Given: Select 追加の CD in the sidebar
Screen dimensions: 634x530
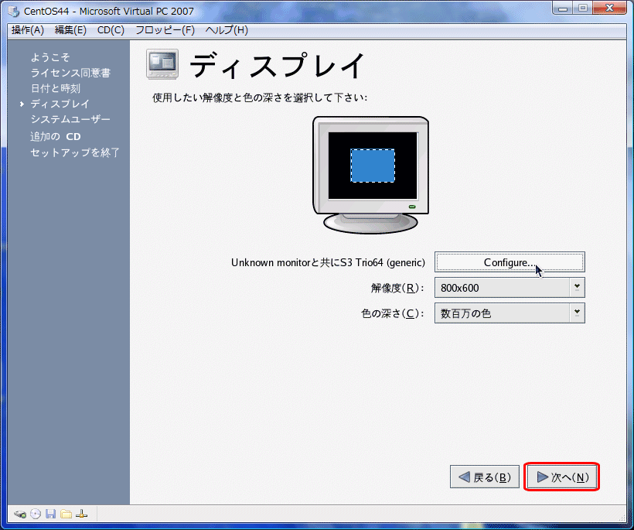Looking at the screenshot, I should 56,137.
